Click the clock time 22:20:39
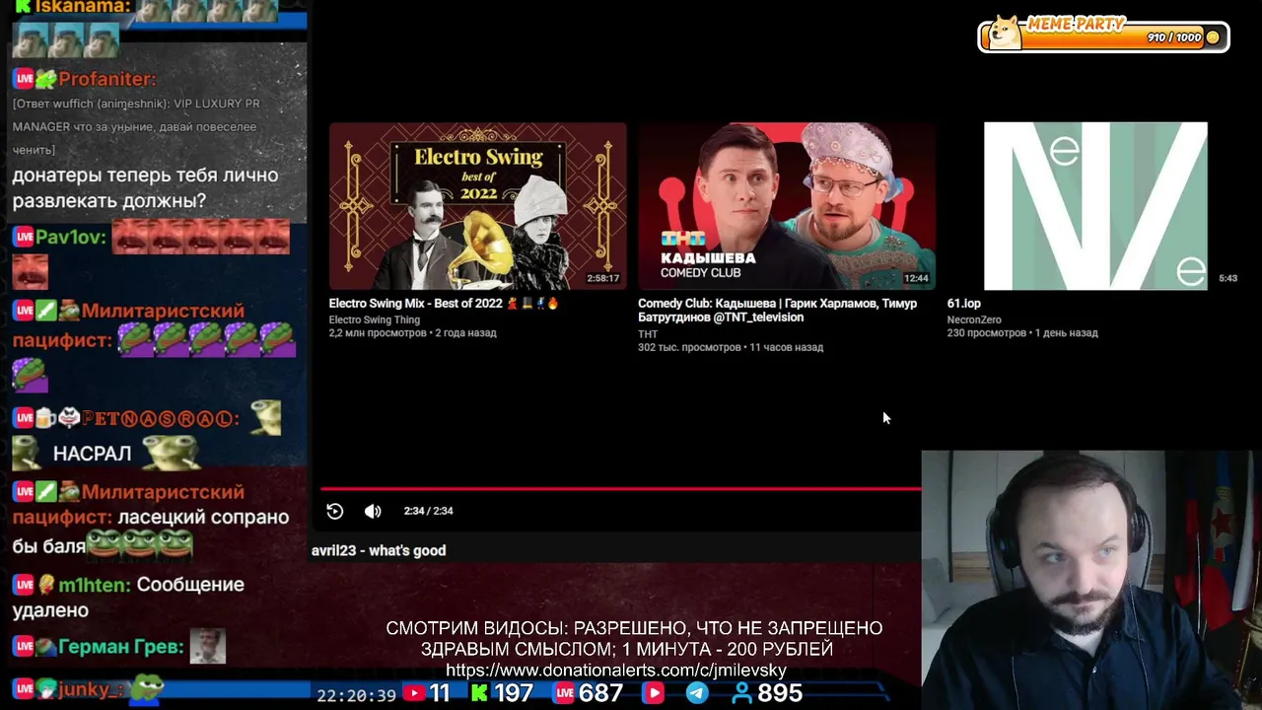This screenshot has width=1262, height=710. point(356,695)
